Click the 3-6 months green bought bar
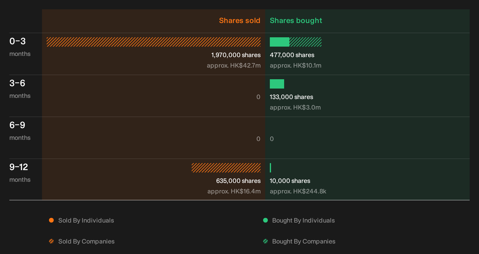 tap(277, 84)
